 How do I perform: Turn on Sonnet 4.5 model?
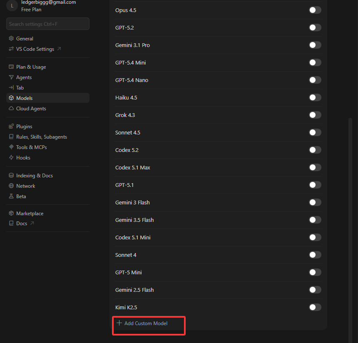(315, 132)
